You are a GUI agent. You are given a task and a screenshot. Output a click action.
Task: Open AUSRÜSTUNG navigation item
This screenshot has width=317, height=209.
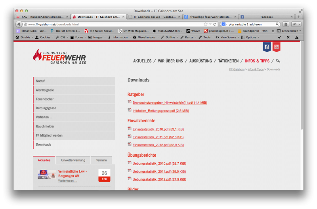201,61
